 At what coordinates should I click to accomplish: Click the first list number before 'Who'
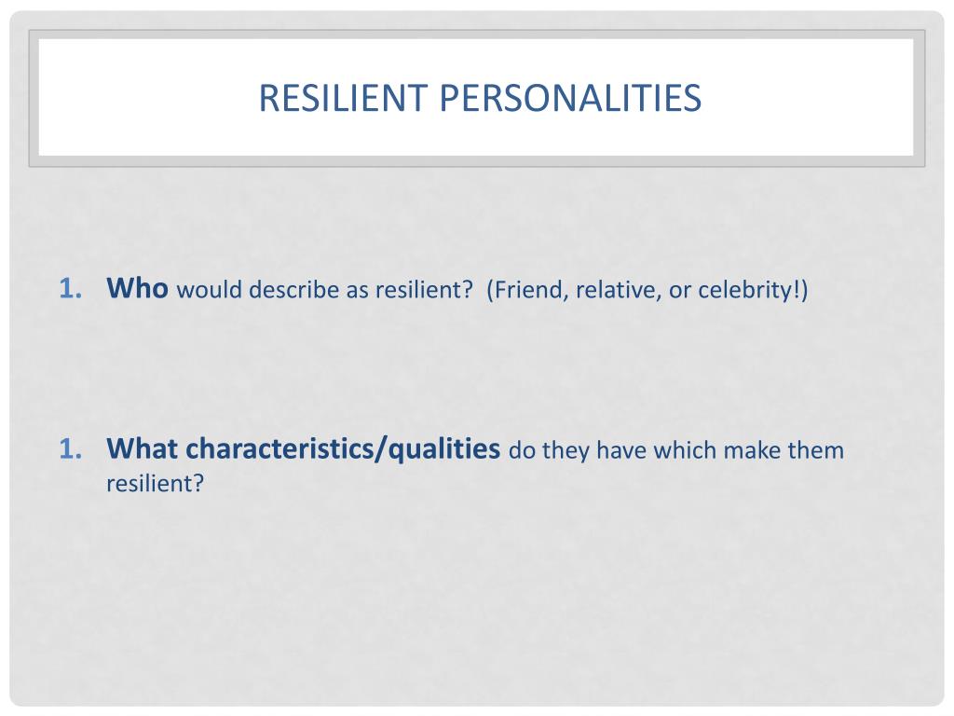pyautogui.click(x=71, y=289)
